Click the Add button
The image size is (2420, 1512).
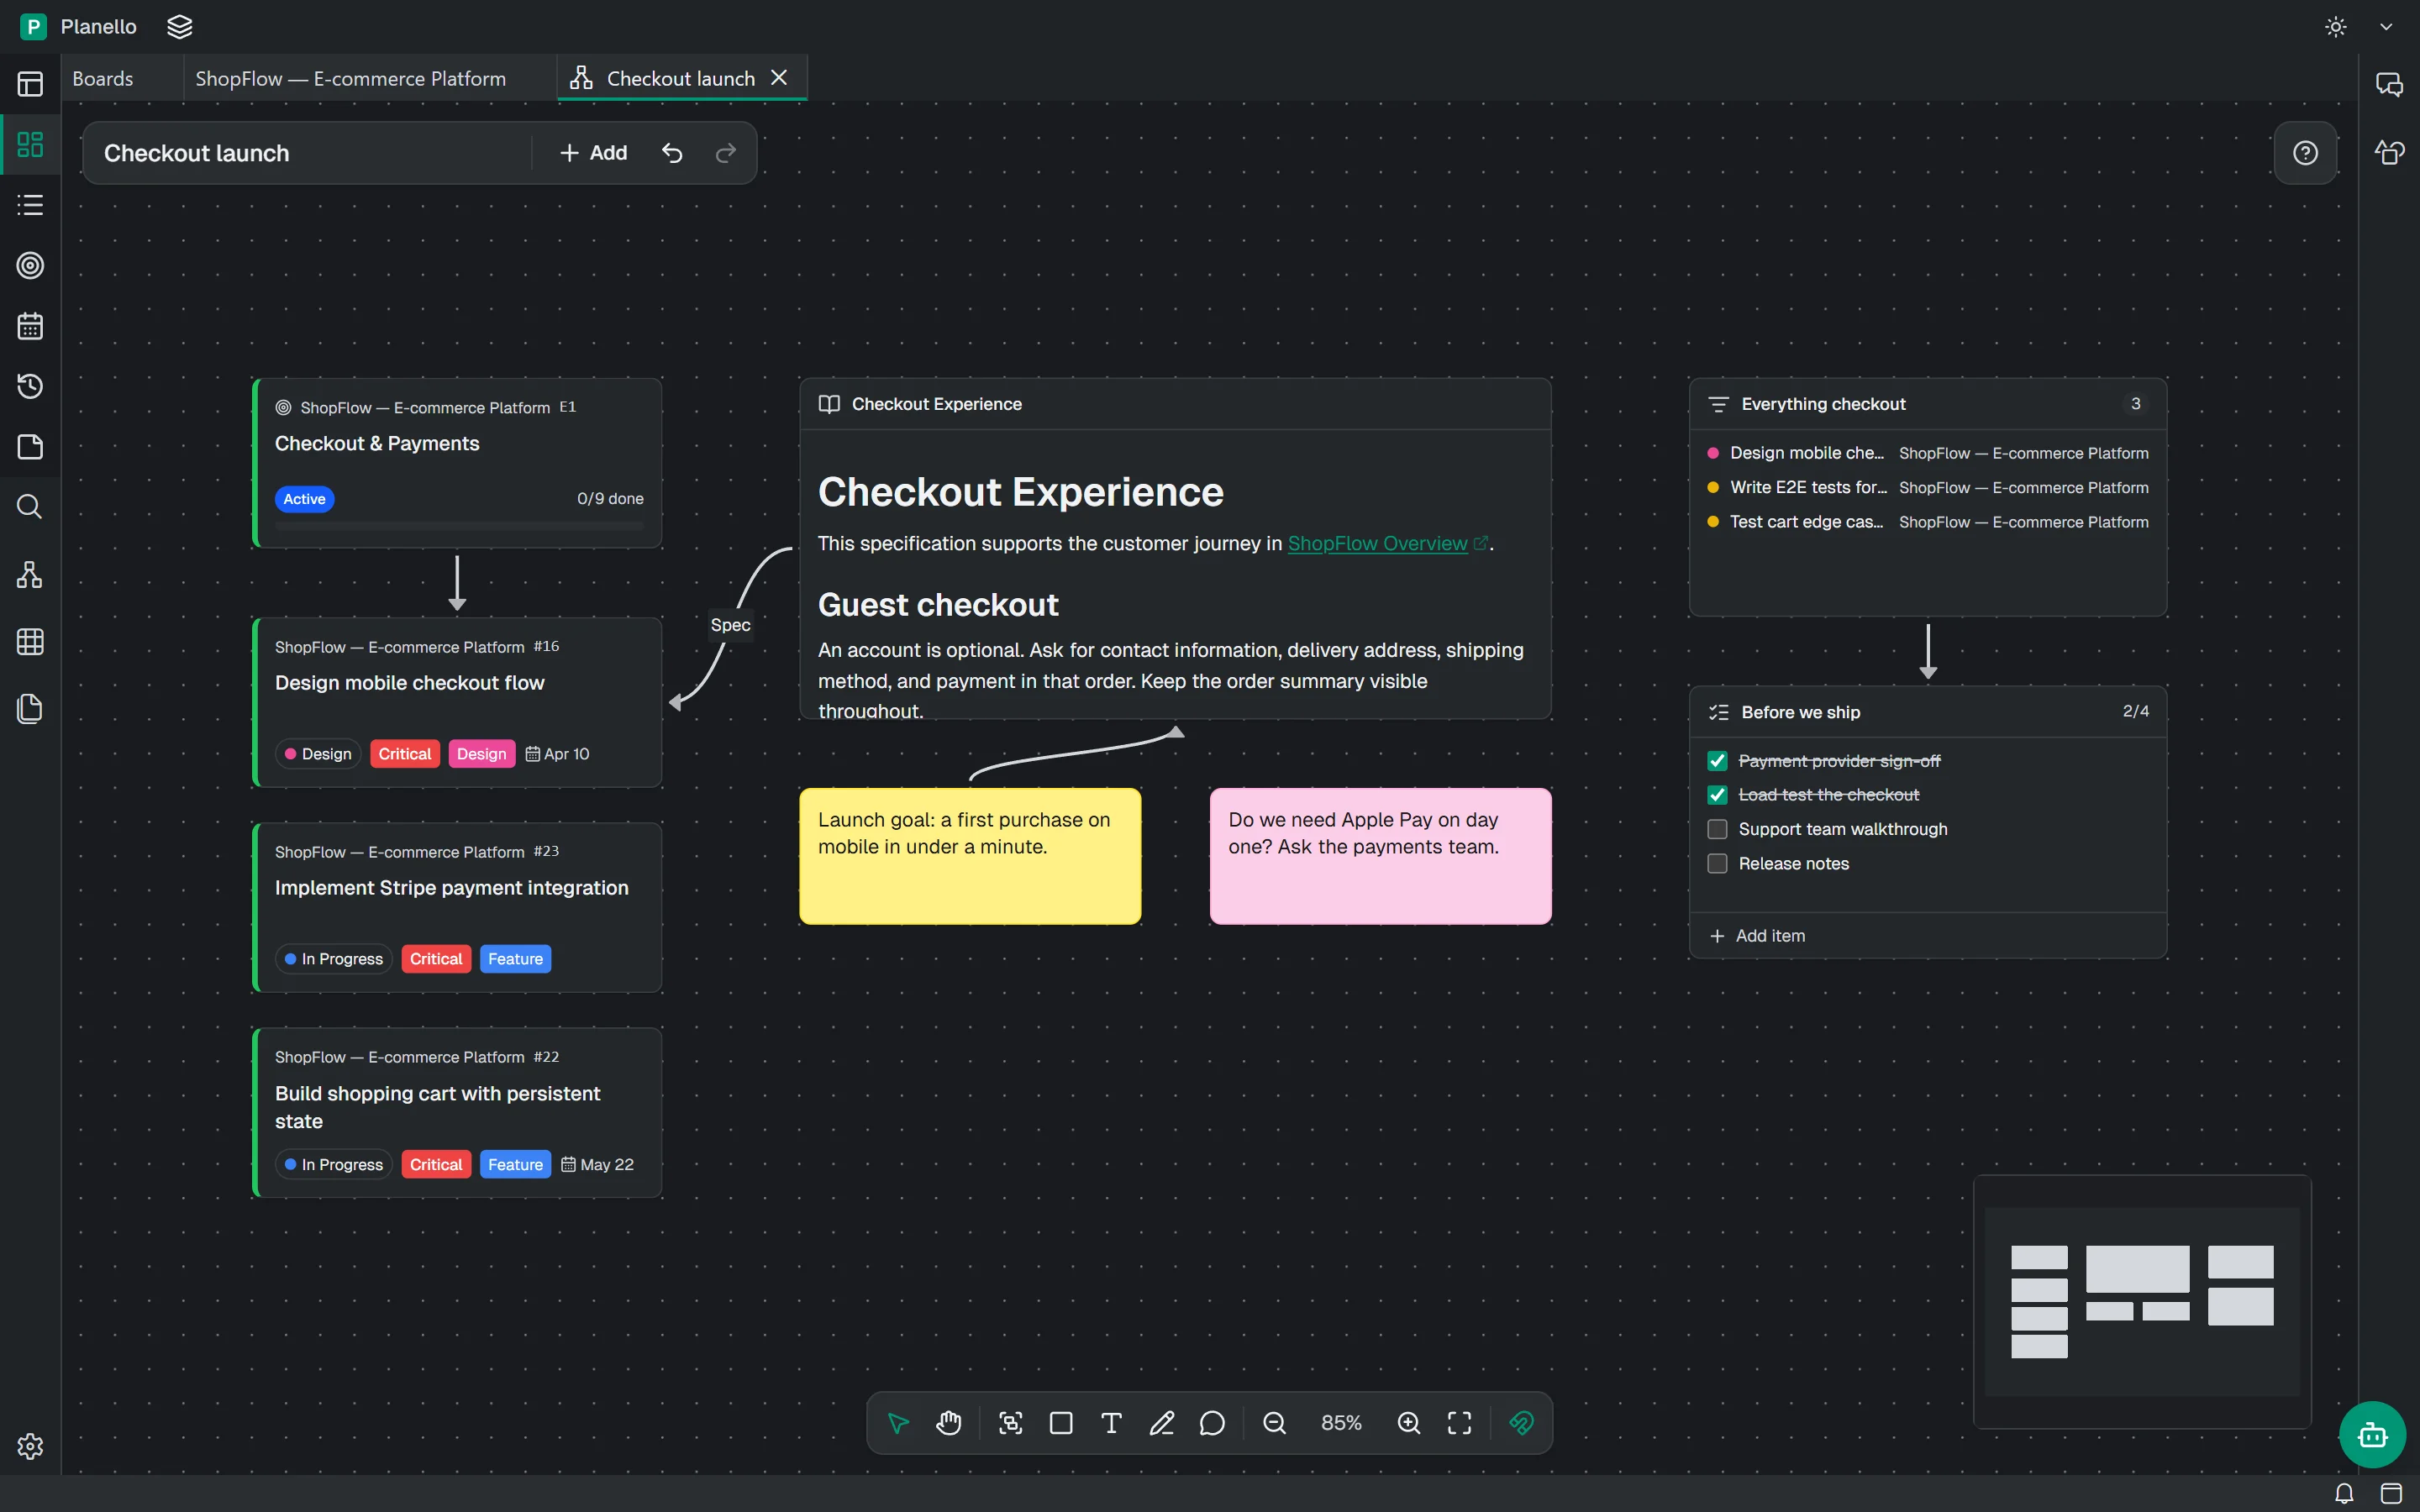593,153
